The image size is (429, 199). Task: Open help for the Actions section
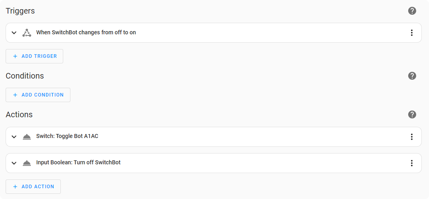coord(412,114)
